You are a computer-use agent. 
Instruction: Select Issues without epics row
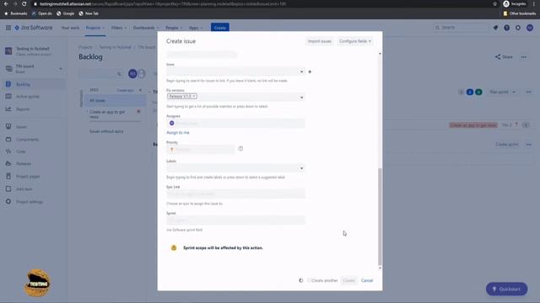pyautogui.click(x=106, y=131)
